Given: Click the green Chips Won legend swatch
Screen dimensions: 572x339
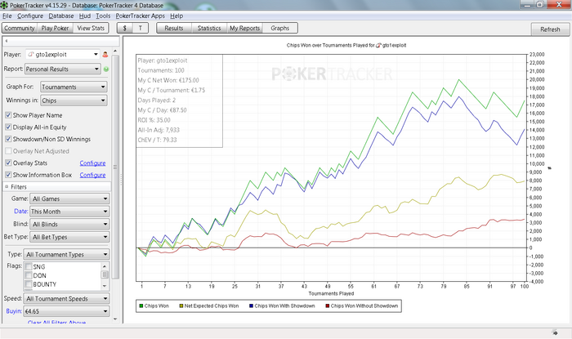Looking at the screenshot, I should (141, 306).
